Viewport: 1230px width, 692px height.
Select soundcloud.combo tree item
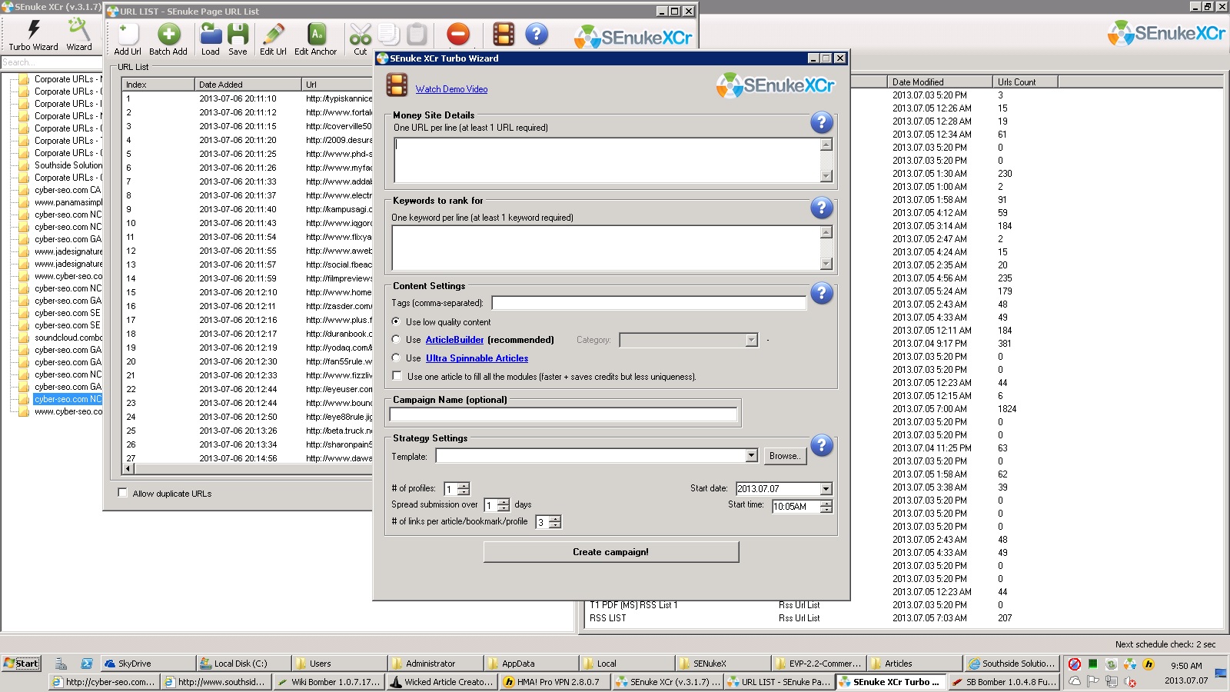(68, 338)
